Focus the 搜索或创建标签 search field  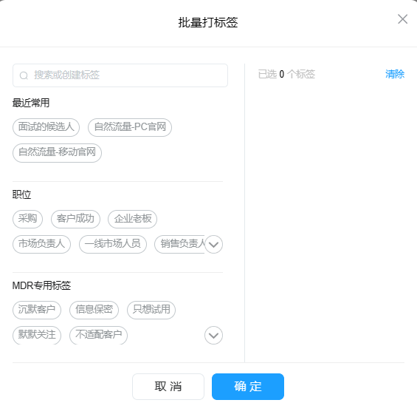tap(120, 75)
